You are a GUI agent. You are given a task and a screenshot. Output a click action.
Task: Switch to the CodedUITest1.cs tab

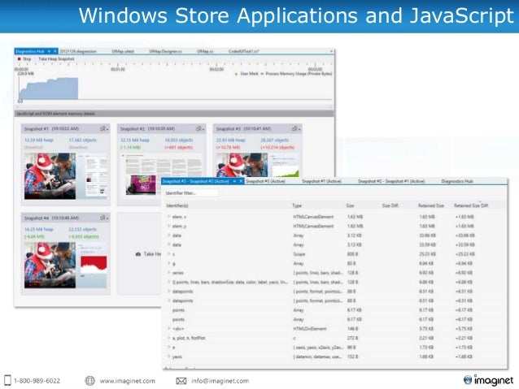(244, 51)
